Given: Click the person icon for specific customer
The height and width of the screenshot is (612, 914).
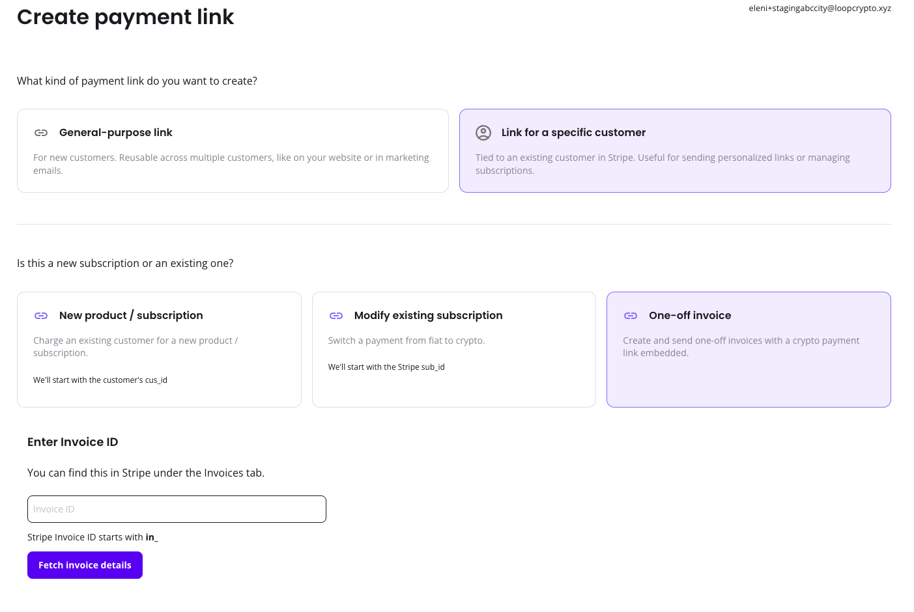Looking at the screenshot, I should pos(483,133).
